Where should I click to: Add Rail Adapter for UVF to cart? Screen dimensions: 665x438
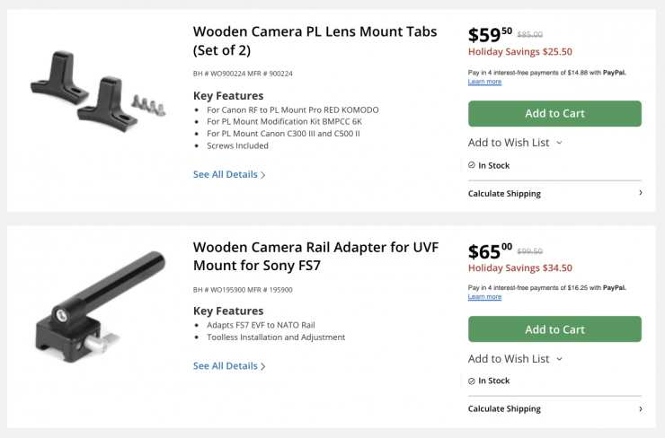(554, 329)
